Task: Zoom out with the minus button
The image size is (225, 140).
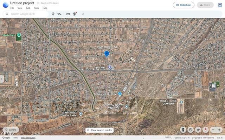Action: 213,130
